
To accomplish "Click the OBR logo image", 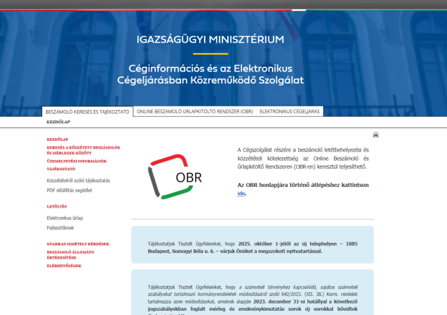I will coord(175,177).
